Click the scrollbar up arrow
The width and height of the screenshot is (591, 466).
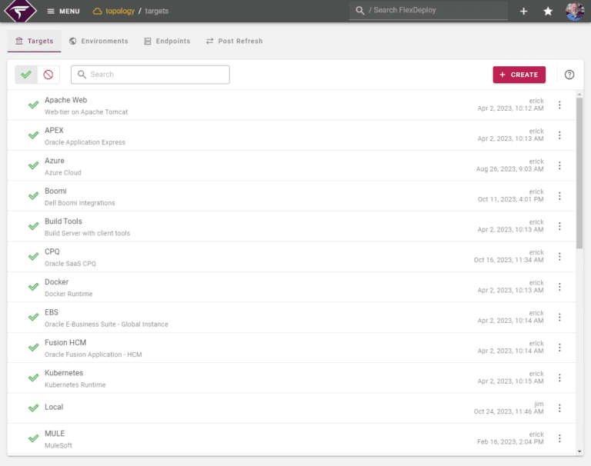[579, 94]
